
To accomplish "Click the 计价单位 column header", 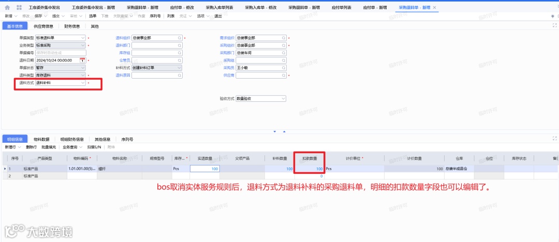I will (x=355, y=158).
